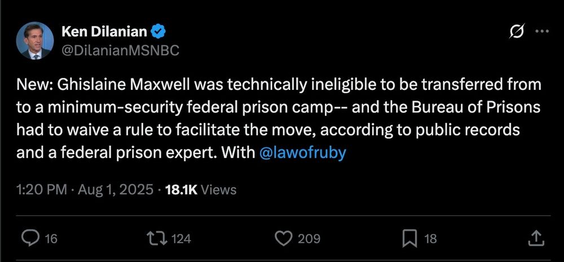Click the Views label beside 18.1K

pos(218,190)
